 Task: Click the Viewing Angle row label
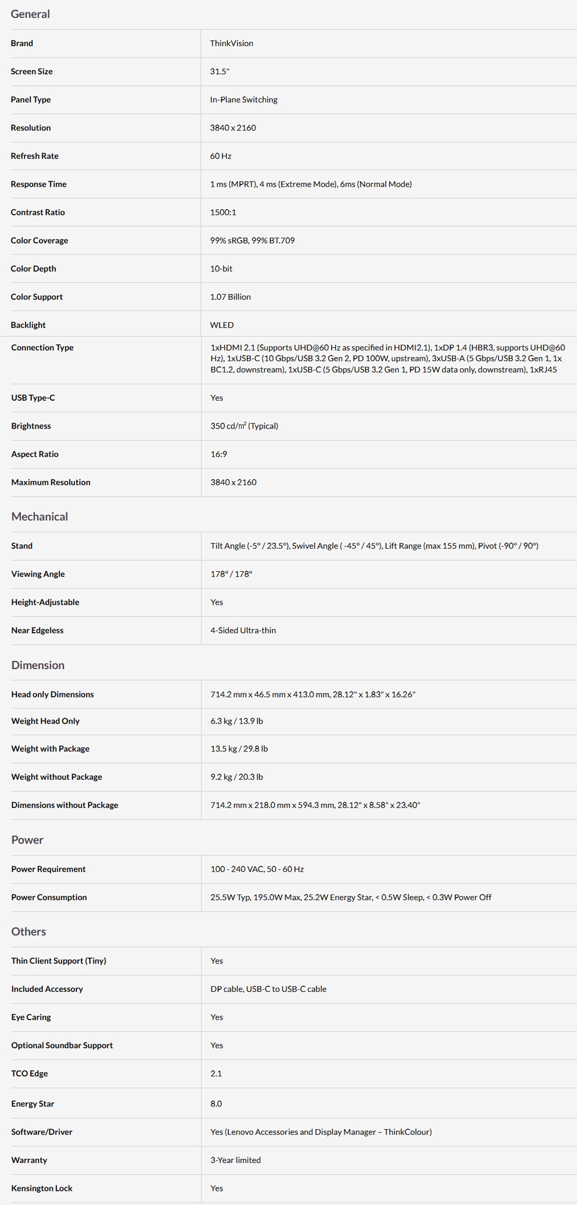pyautogui.click(x=38, y=574)
